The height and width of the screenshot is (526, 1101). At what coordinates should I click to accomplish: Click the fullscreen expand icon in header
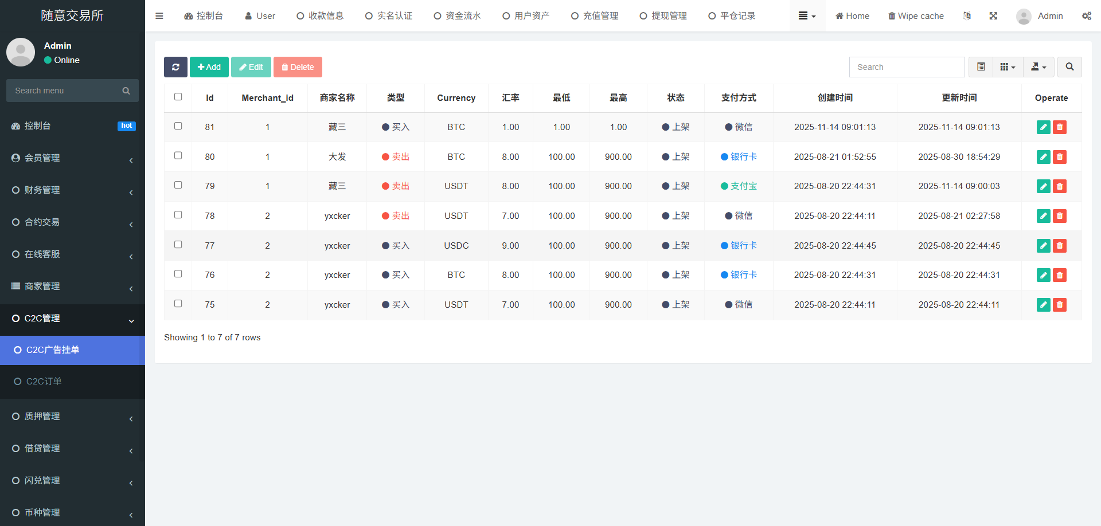point(993,16)
